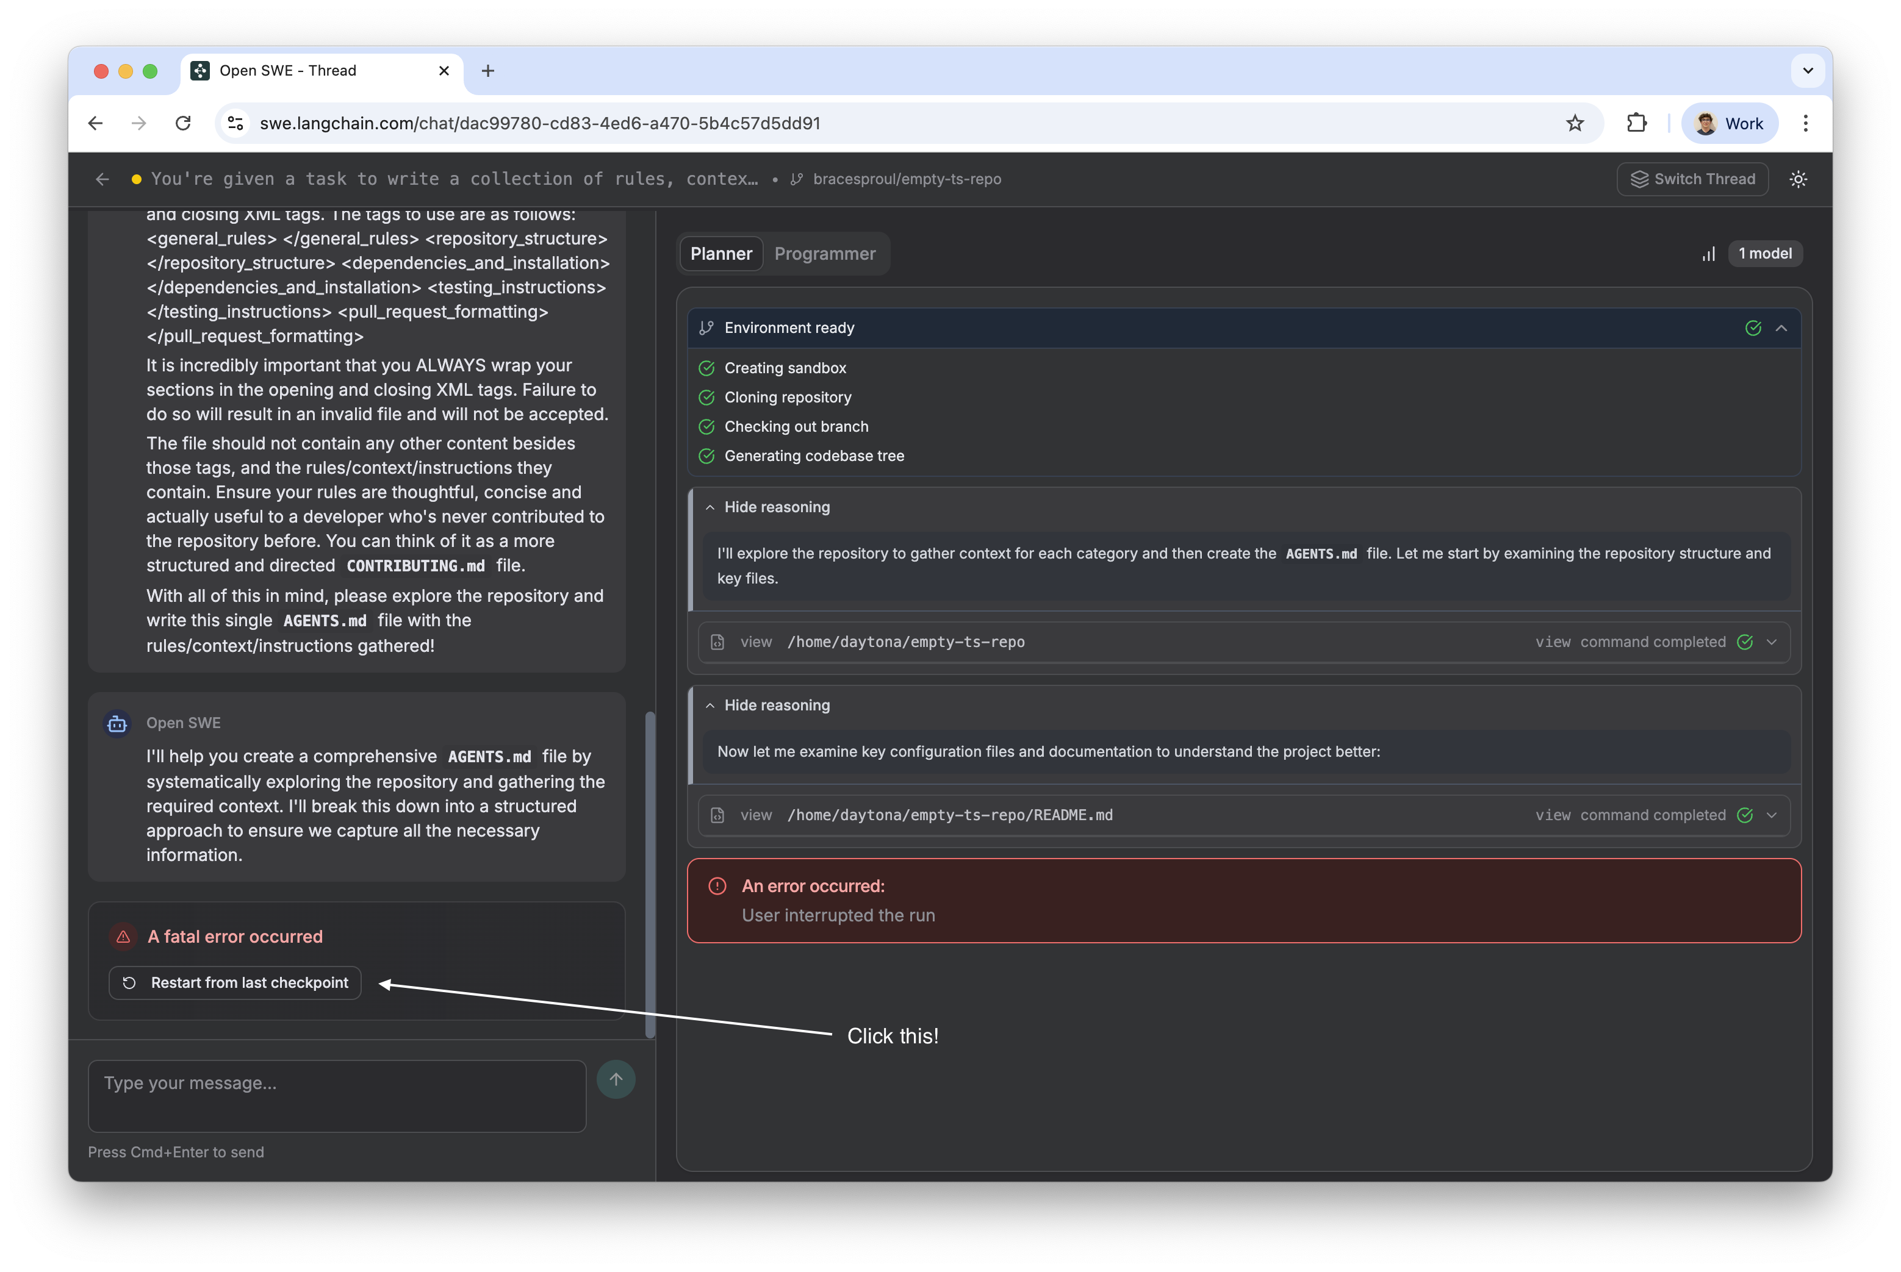This screenshot has height=1272, width=1901.
Task: Click the back arrow in thread header
Action: 102,179
